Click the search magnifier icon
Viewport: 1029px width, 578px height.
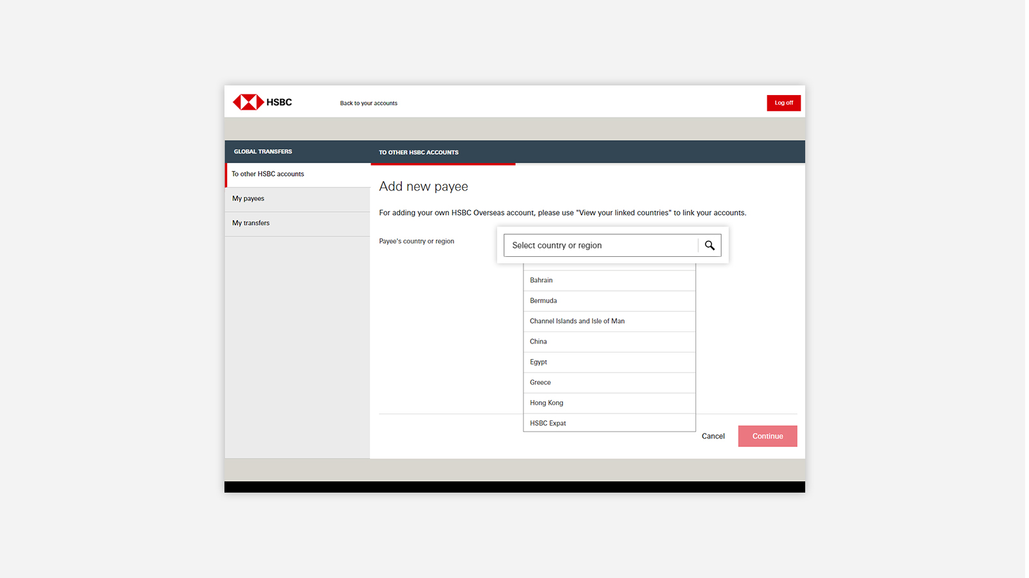(x=709, y=245)
